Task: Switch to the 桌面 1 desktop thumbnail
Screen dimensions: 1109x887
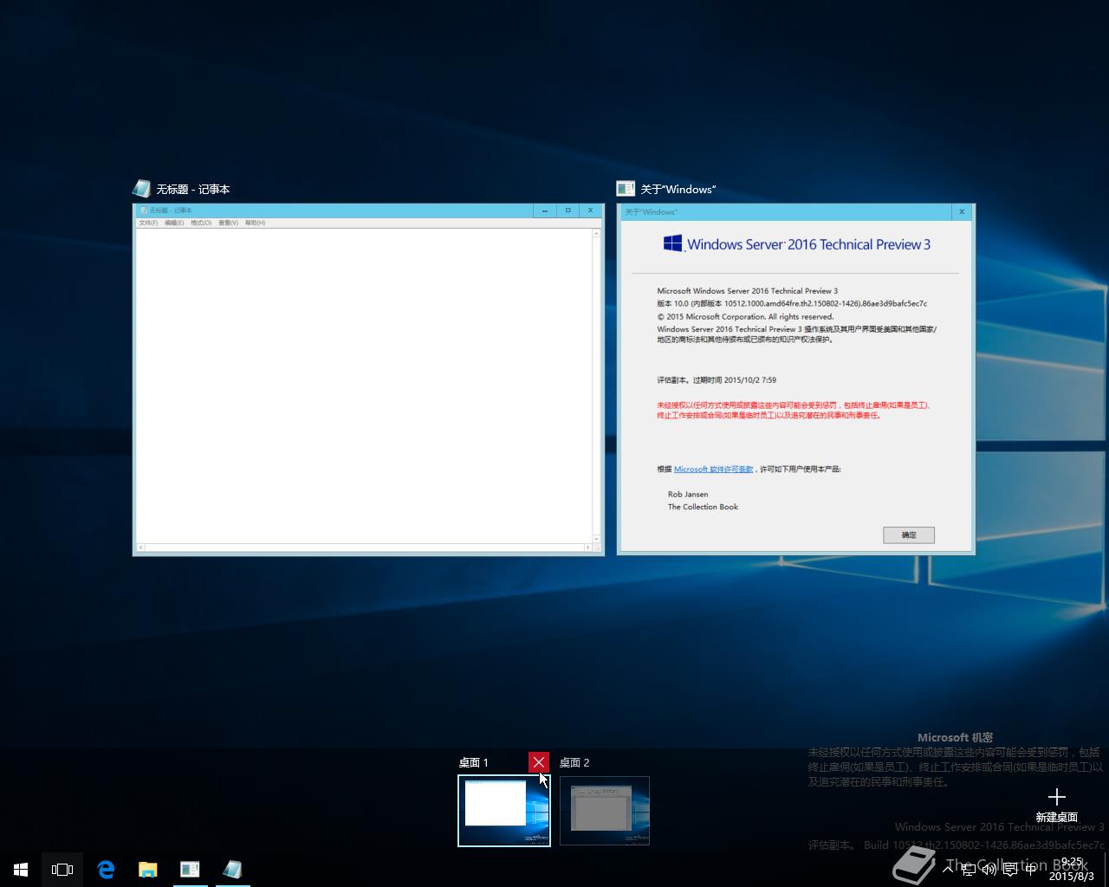Action: coord(504,811)
